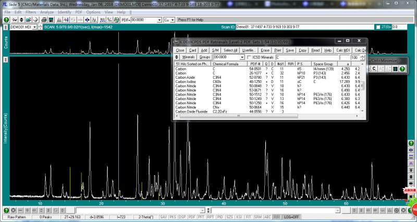This screenshot has width=417, height=222.
Task: Expand the DEMO01.MDI file dropdown
Action: pos(34,27)
